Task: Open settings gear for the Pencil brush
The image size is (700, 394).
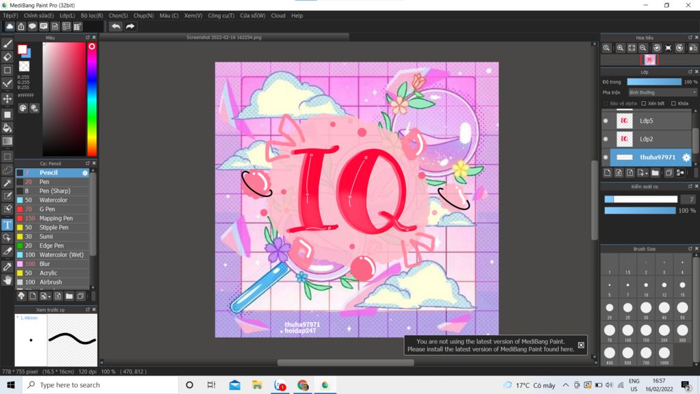Action: point(85,173)
